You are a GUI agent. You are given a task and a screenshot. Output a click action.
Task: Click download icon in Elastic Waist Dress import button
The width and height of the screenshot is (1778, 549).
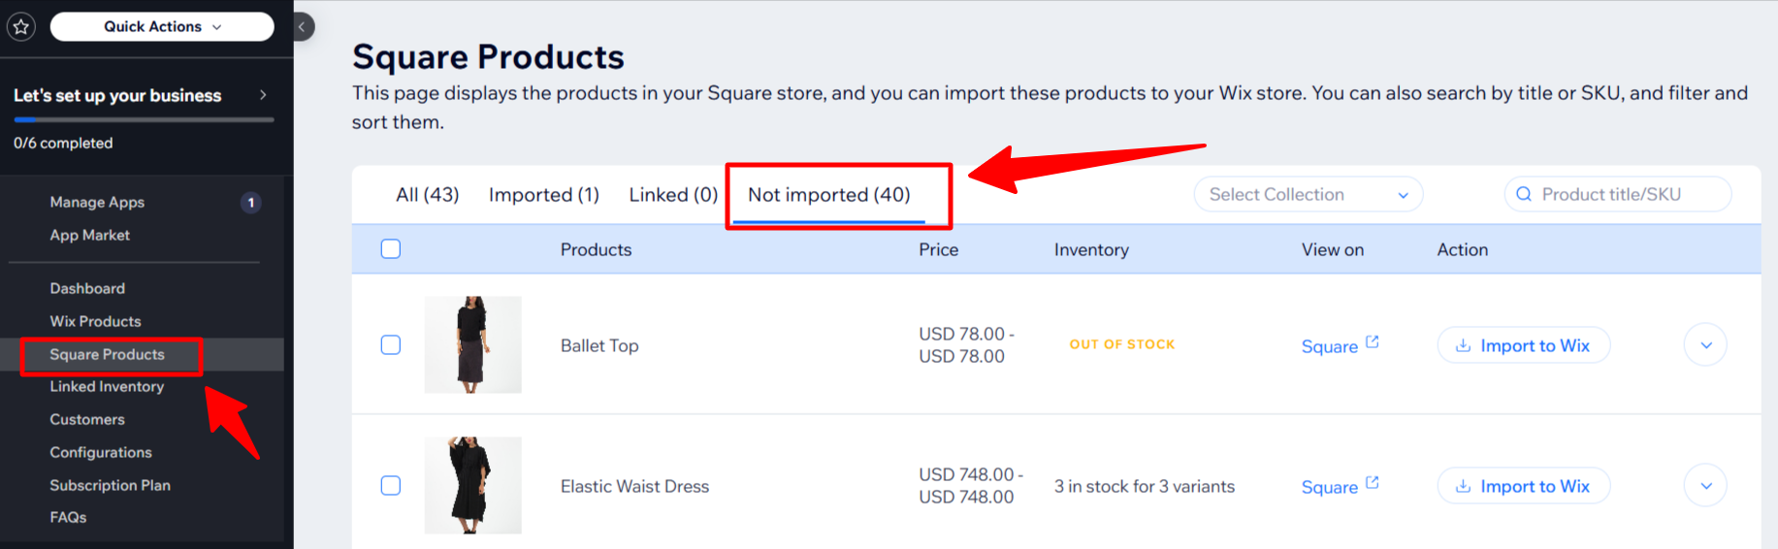[1463, 487]
